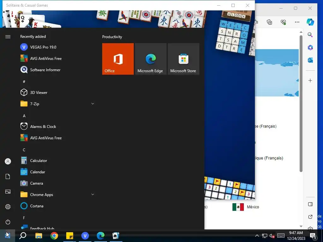323x242 pixels.
Task: Open the touch keyboard tray icon
Action: [281, 236]
